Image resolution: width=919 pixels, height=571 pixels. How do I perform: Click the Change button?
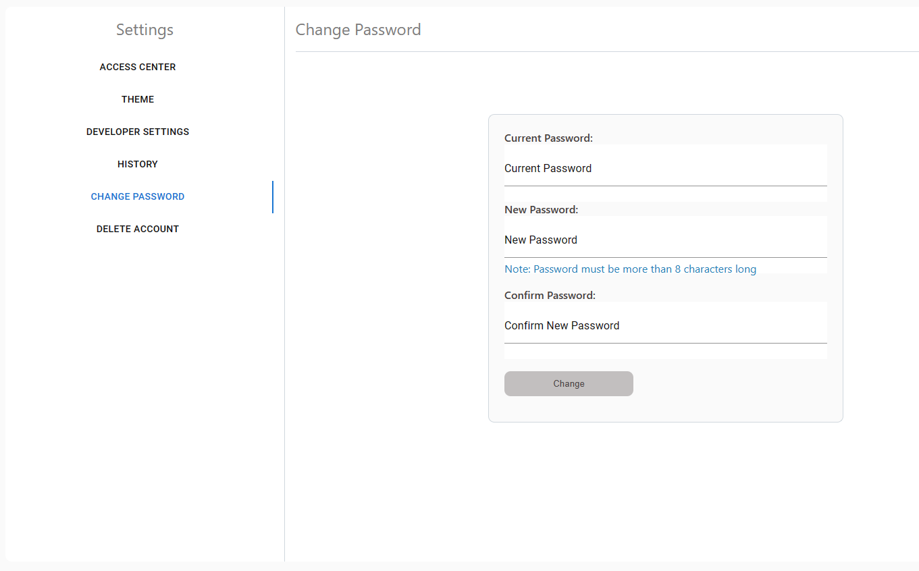point(569,383)
